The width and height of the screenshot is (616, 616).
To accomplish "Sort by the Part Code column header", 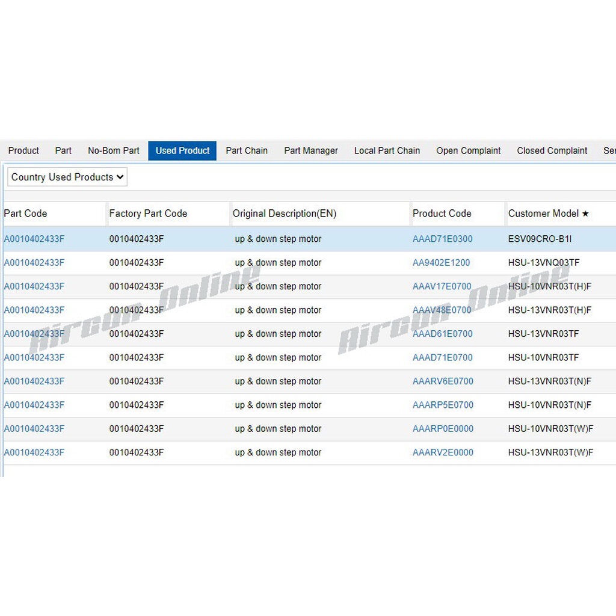I will click(x=25, y=214).
